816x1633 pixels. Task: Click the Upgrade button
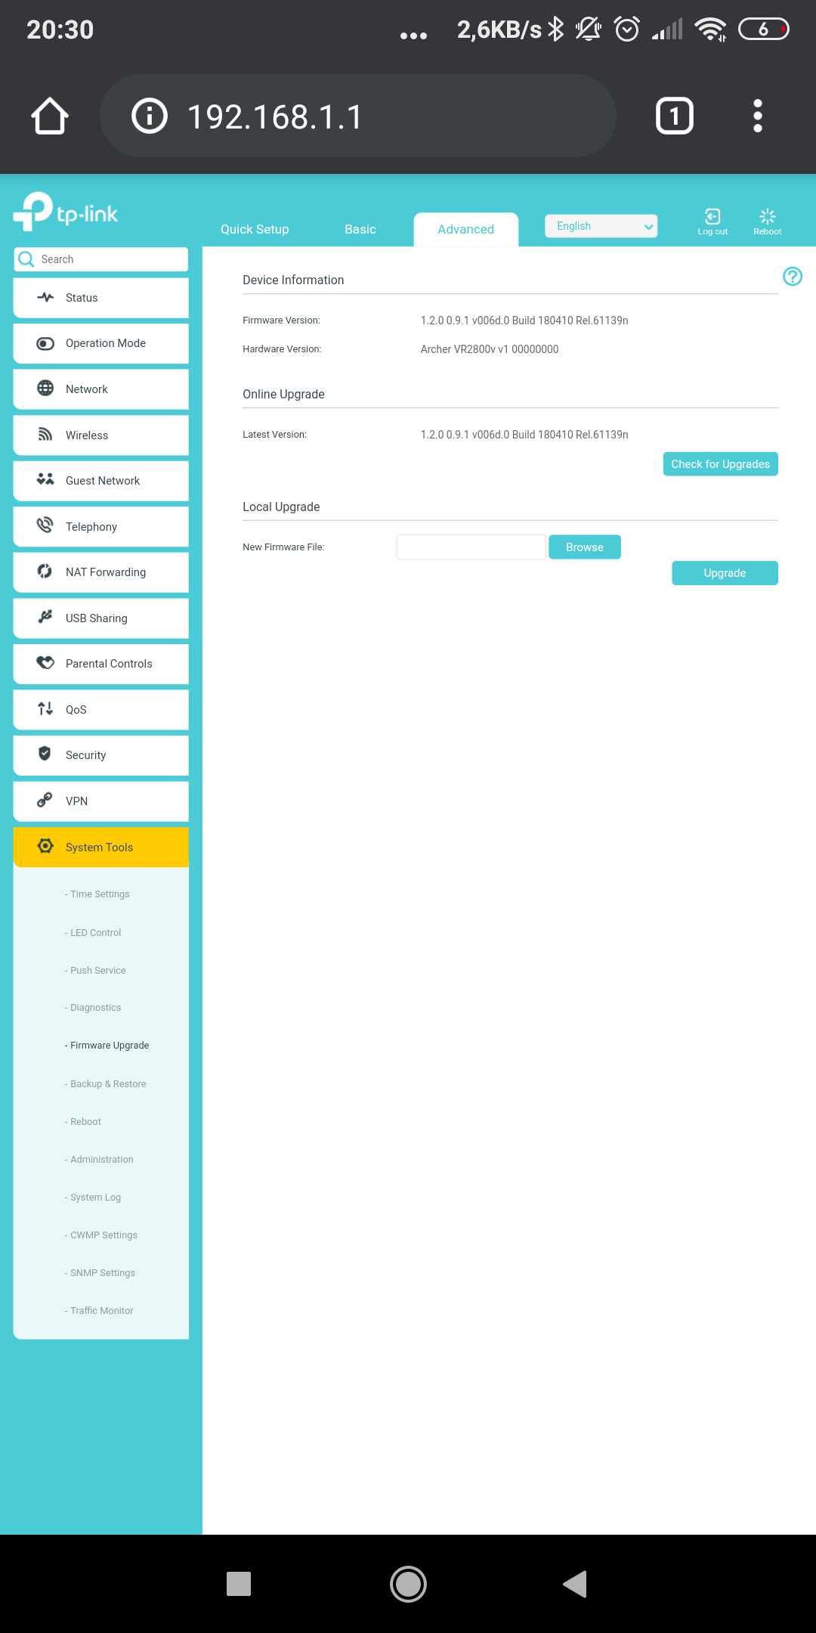click(724, 573)
